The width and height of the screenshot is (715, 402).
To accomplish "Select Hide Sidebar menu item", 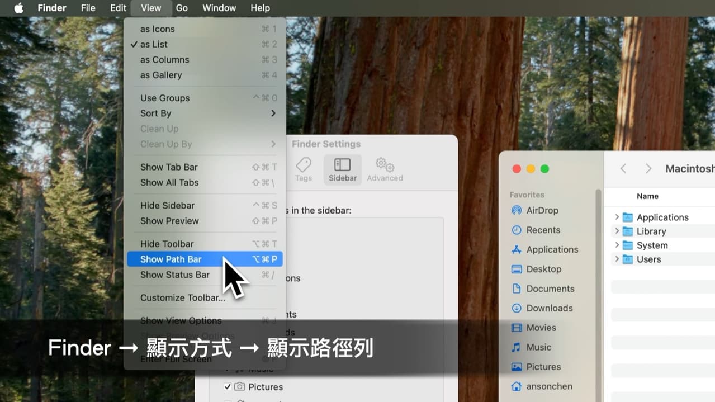I will (205, 205).
